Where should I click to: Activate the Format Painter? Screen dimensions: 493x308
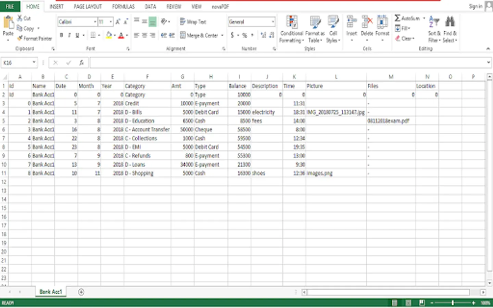click(x=34, y=38)
